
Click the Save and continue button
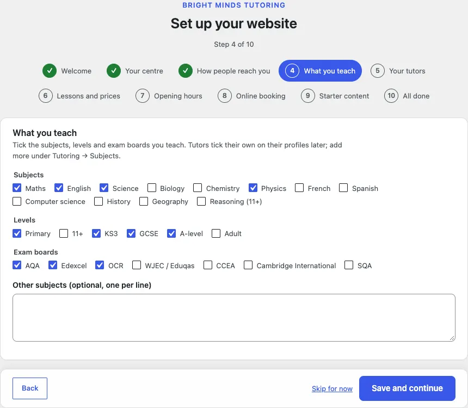[x=407, y=388]
